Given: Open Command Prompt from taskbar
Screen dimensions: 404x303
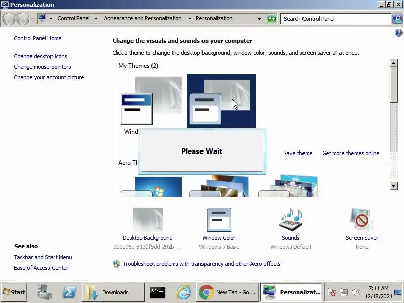Looking at the screenshot, I should (x=158, y=292).
